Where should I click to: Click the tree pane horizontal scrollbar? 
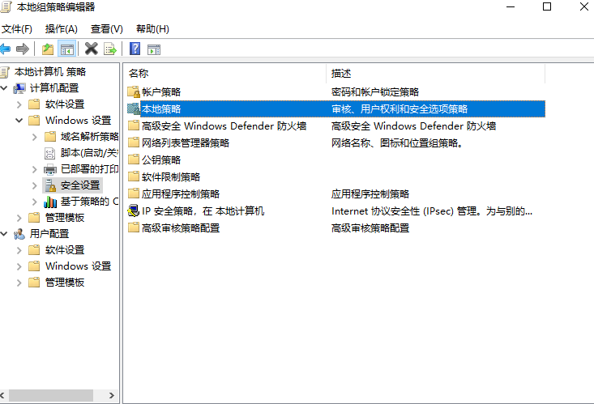tap(57, 397)
